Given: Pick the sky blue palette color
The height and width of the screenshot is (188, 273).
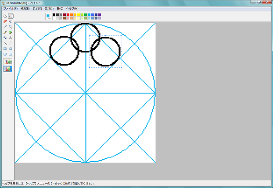Looking at the screenshot, I should tap(89, 15).
